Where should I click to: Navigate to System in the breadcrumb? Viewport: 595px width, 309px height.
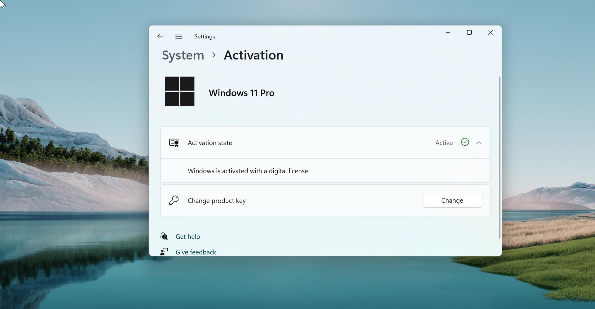183,55
